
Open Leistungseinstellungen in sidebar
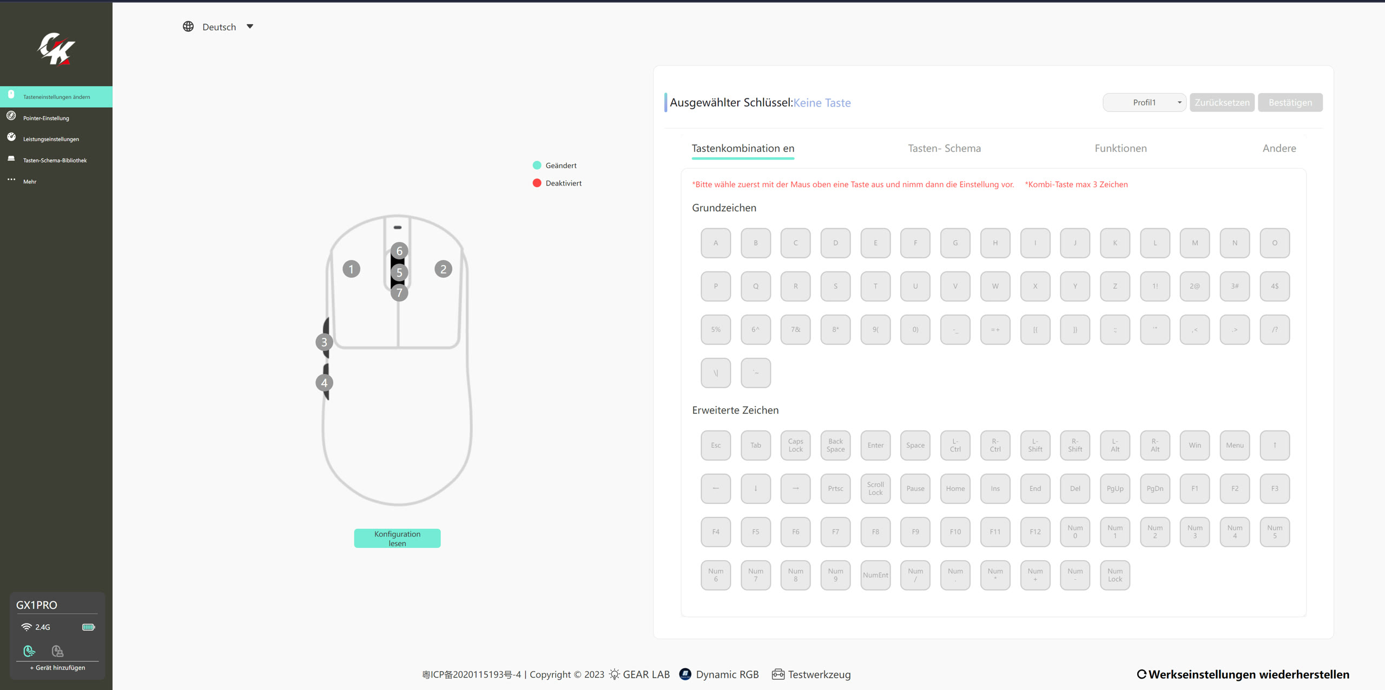[56, 139]
